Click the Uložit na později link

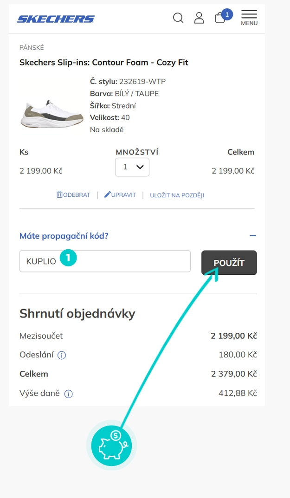177,195
